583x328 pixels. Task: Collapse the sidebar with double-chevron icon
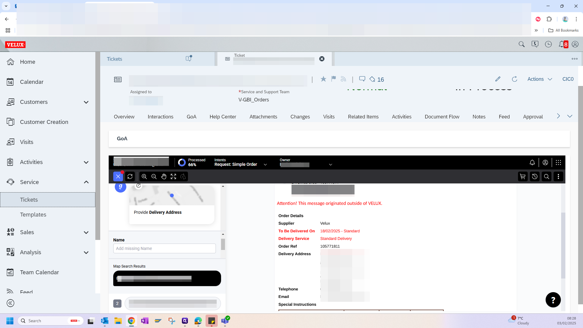click(10, 303)
